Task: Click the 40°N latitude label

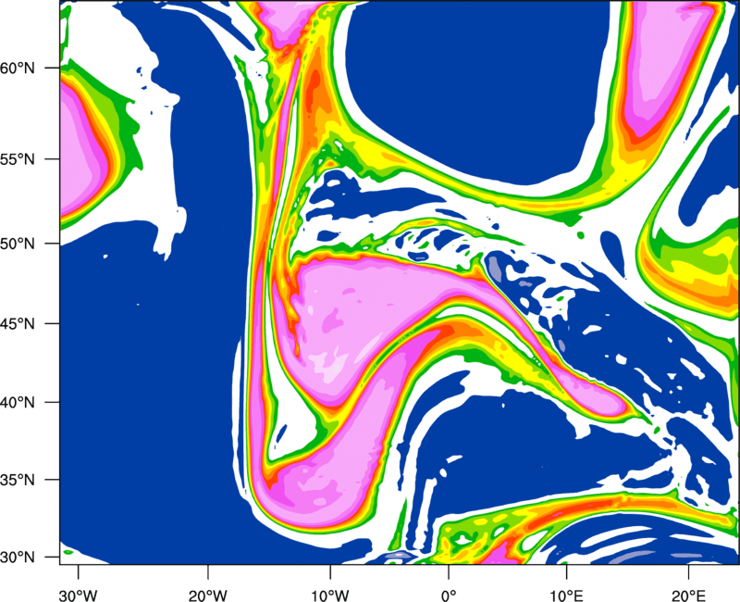Action: [x=18, y=402]
